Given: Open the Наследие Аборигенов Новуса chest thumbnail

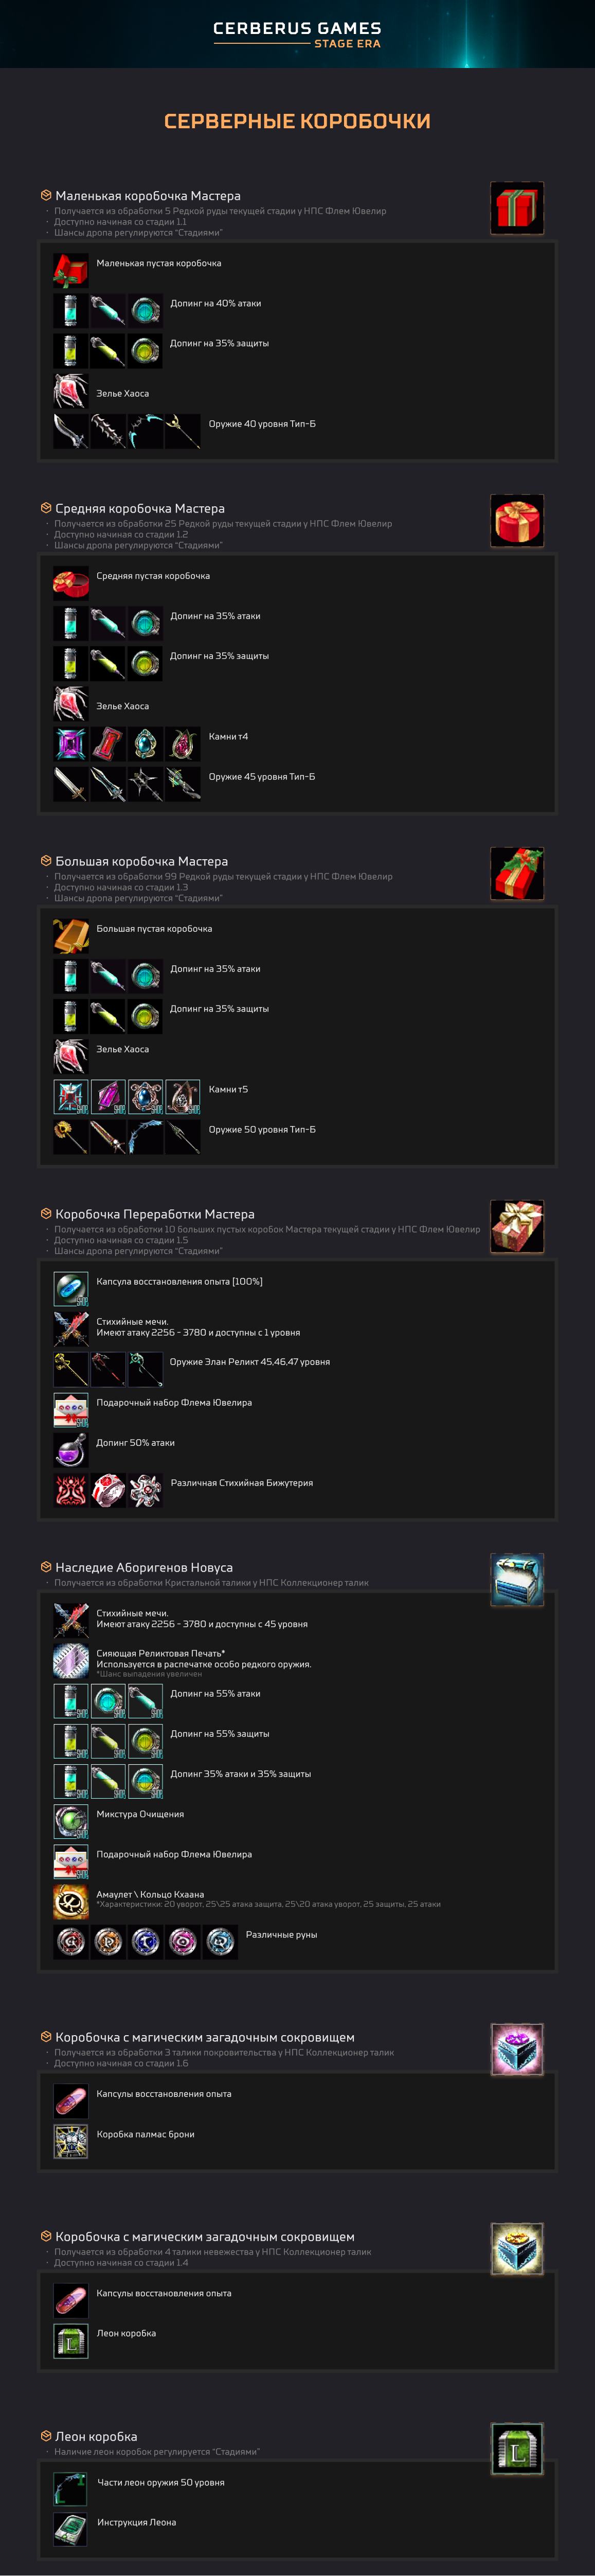Looking at the screenshot, I should coord(516,1580).
